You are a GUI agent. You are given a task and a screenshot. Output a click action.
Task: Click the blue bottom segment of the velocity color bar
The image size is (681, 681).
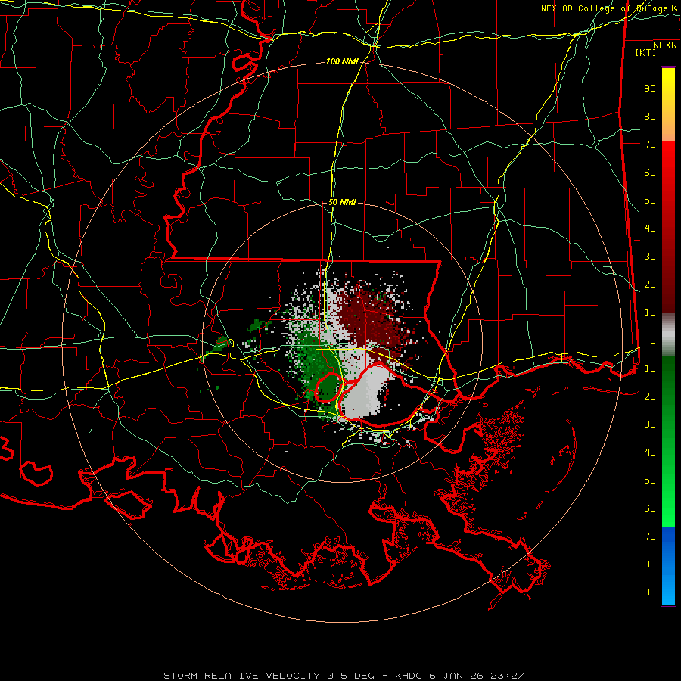tap(668, 566)
